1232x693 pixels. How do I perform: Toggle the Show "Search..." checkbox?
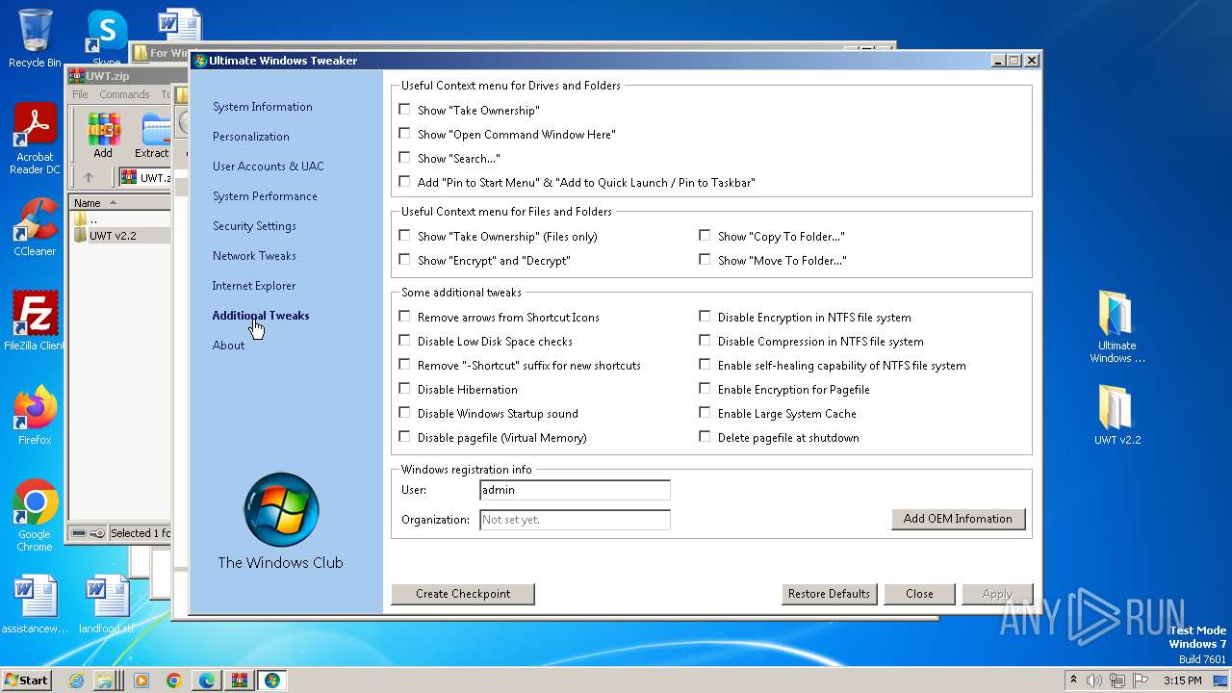click(404, 158)
